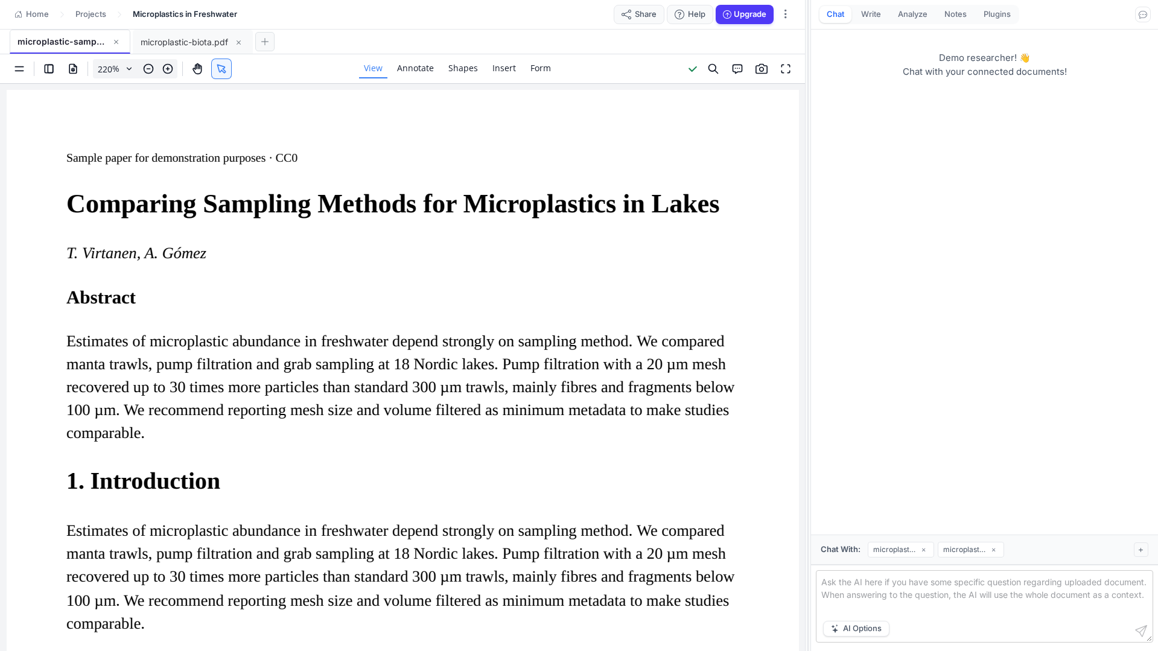
Task: Open the page view mode icon
Action: 73,69
